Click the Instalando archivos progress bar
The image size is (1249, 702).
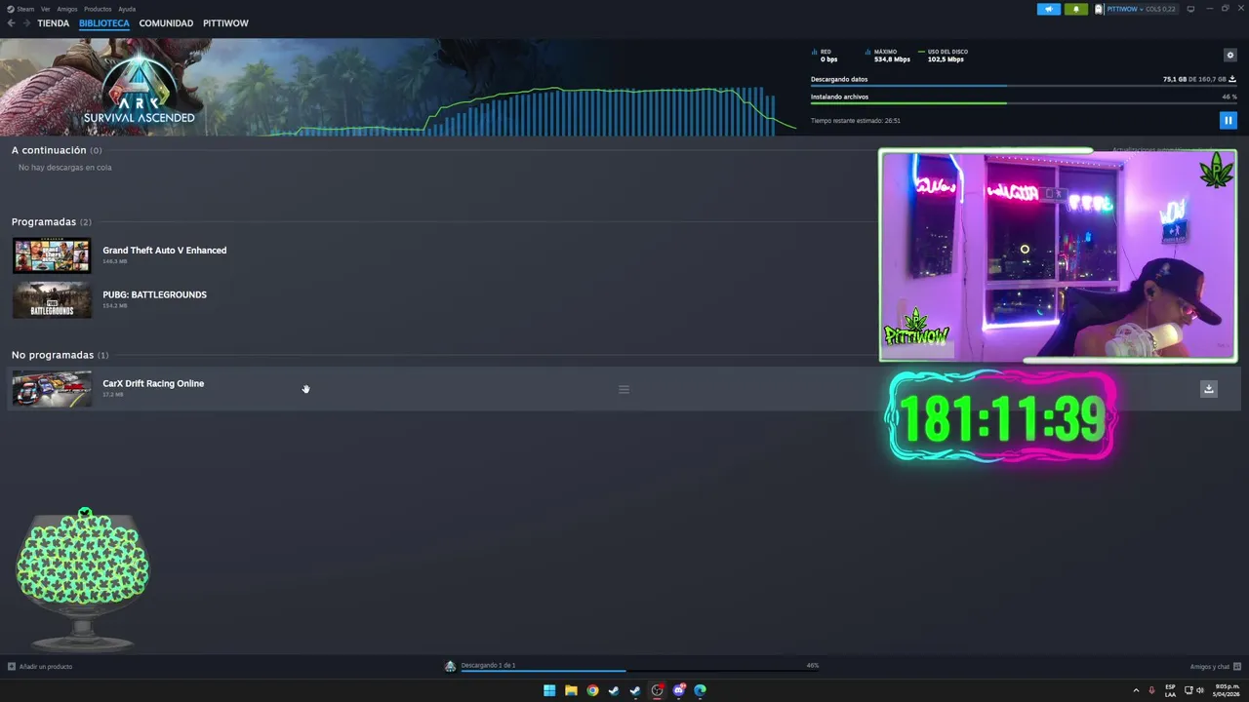point(1024,103)
